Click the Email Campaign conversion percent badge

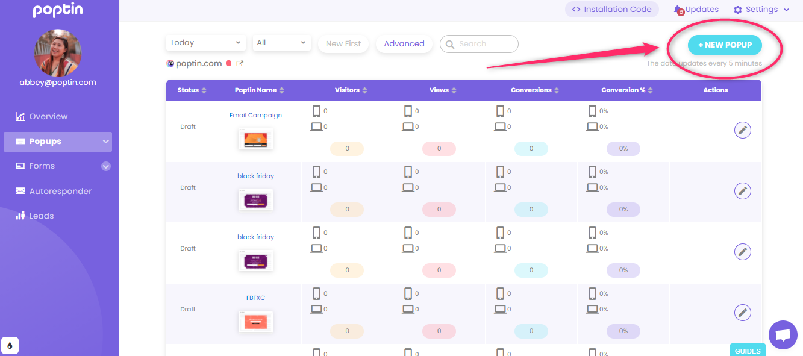623,149
